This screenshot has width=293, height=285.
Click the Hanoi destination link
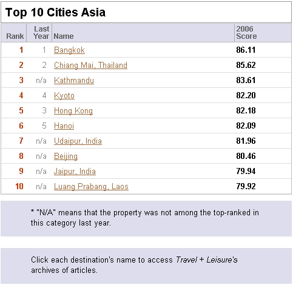click(64, 126)
